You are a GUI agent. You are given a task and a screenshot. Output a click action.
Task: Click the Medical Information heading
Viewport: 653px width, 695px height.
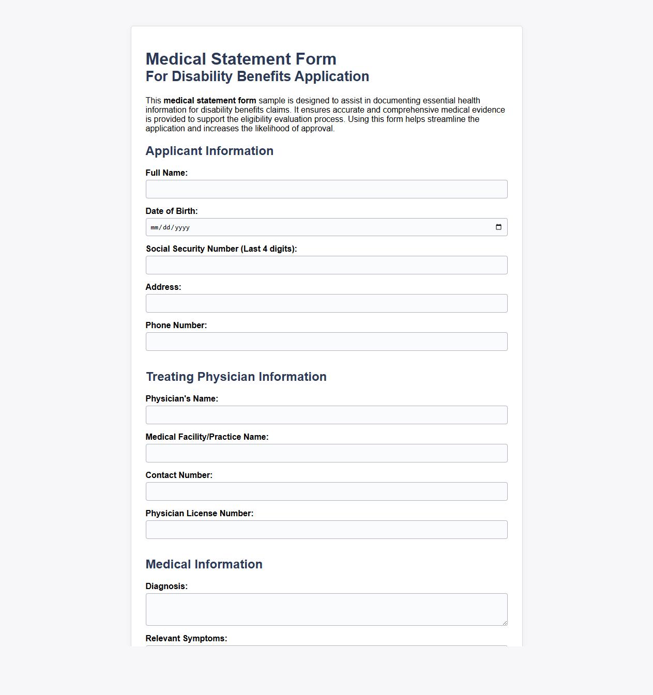(204, 564)
